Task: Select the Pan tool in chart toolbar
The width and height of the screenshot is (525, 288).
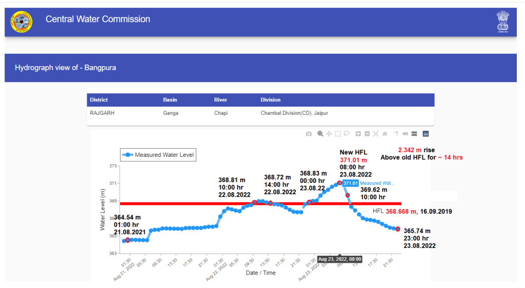Action: [329, 134]
